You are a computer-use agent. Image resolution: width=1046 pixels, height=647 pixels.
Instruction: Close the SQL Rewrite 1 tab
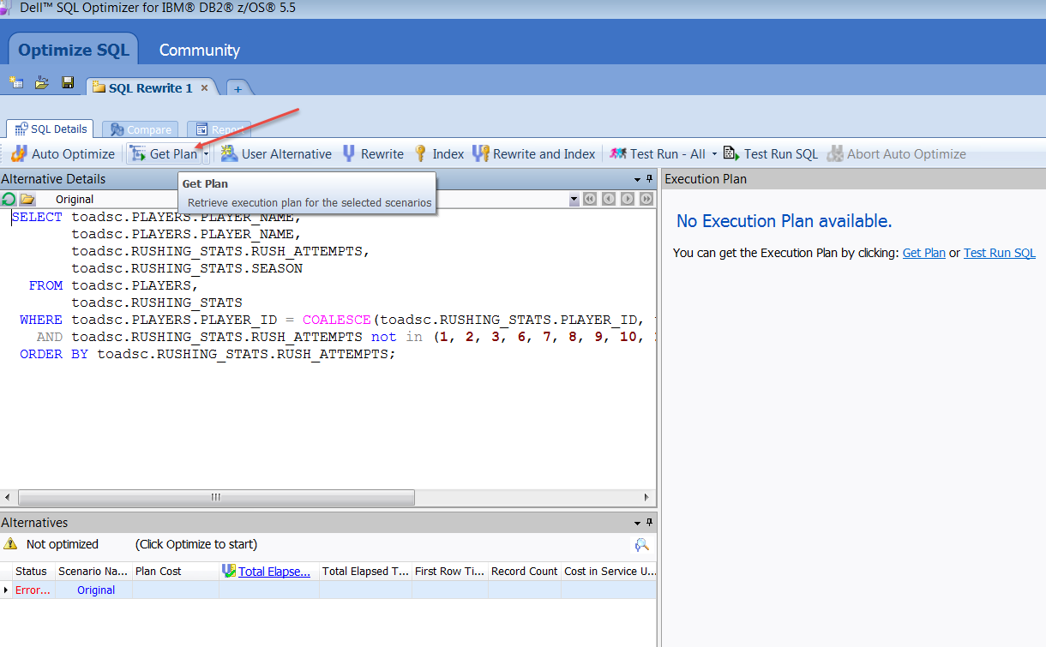tap(204, 88)
